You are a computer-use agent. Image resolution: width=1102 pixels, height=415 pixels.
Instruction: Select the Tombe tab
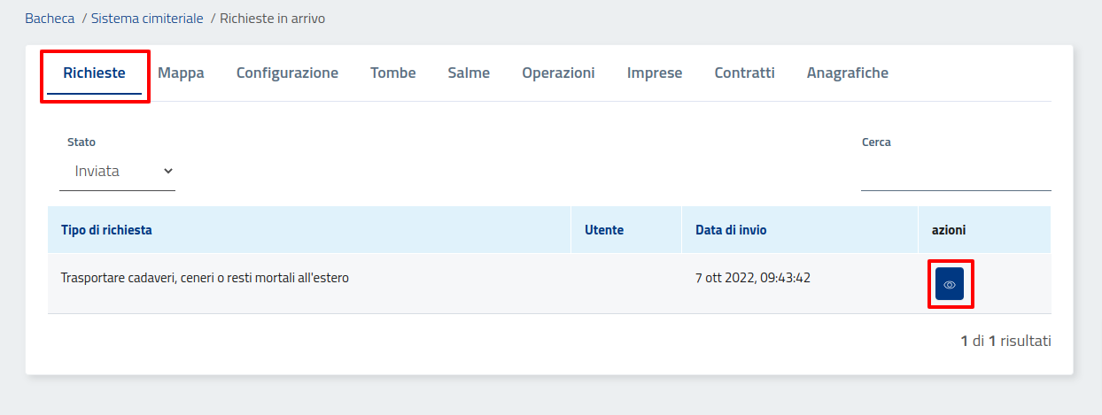(x=392, y=73)
